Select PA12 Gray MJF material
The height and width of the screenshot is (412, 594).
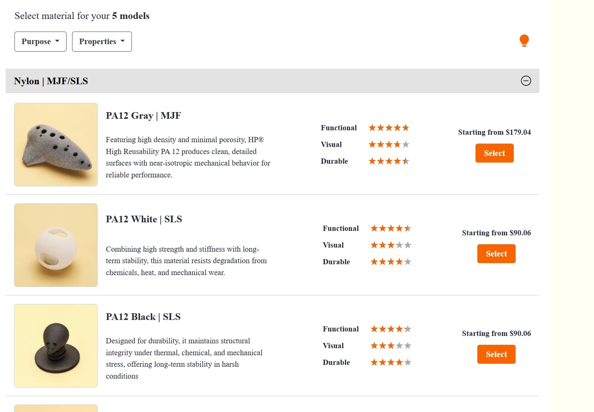[x=494, y=153]
